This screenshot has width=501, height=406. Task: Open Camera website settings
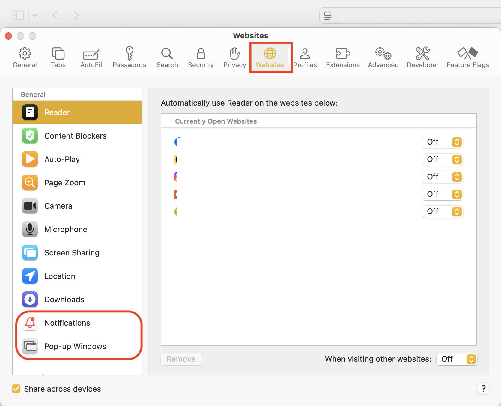[58, 206]
